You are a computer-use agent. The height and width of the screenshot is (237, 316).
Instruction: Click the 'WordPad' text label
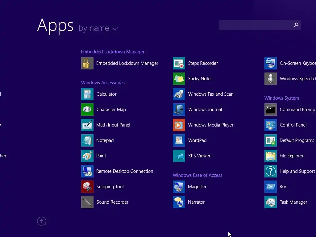[x=197, y=140]
